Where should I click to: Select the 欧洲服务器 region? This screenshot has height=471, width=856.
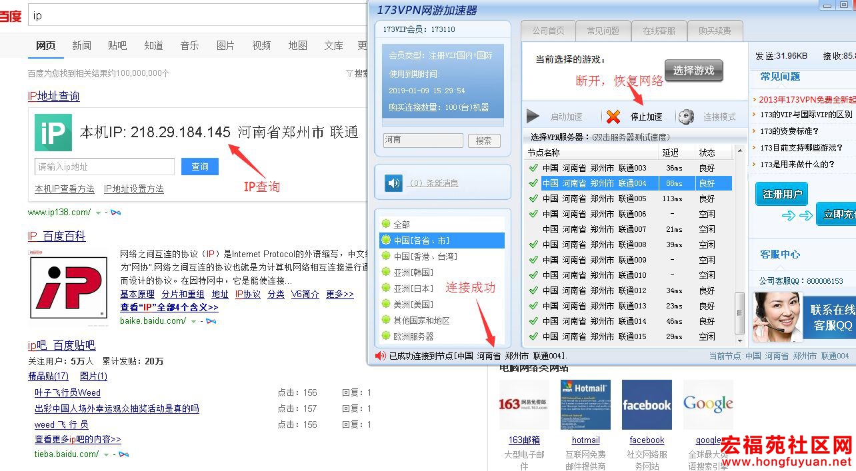coord(442,336)
